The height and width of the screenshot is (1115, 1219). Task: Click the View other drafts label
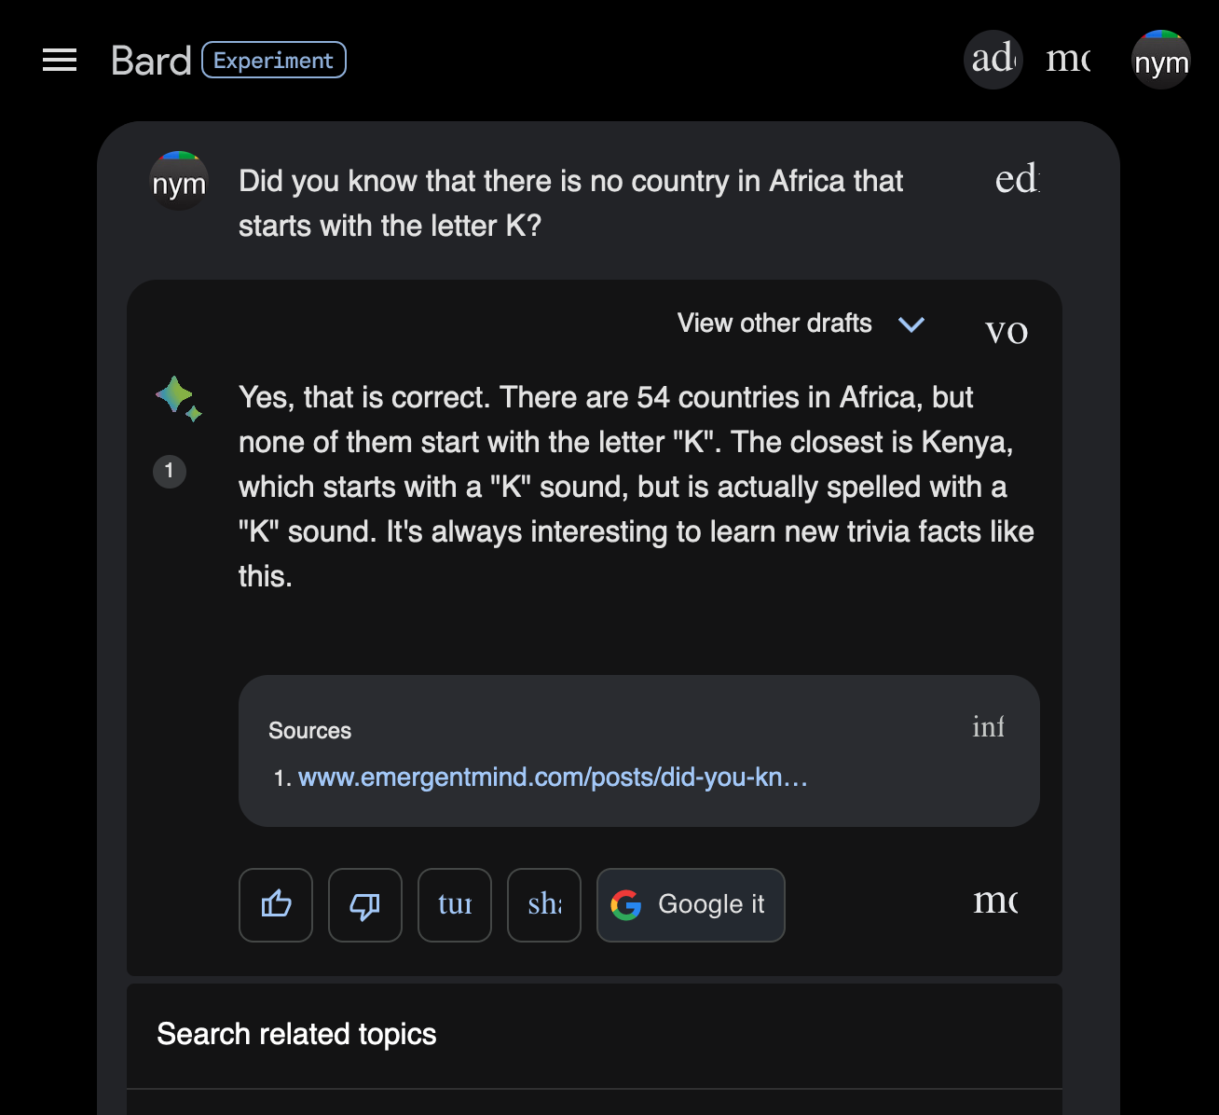[774, 323]
